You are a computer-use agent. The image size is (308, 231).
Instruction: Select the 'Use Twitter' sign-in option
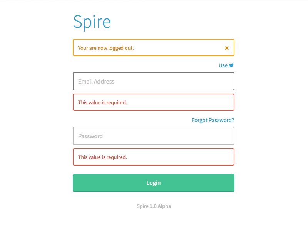pos(226,65)
